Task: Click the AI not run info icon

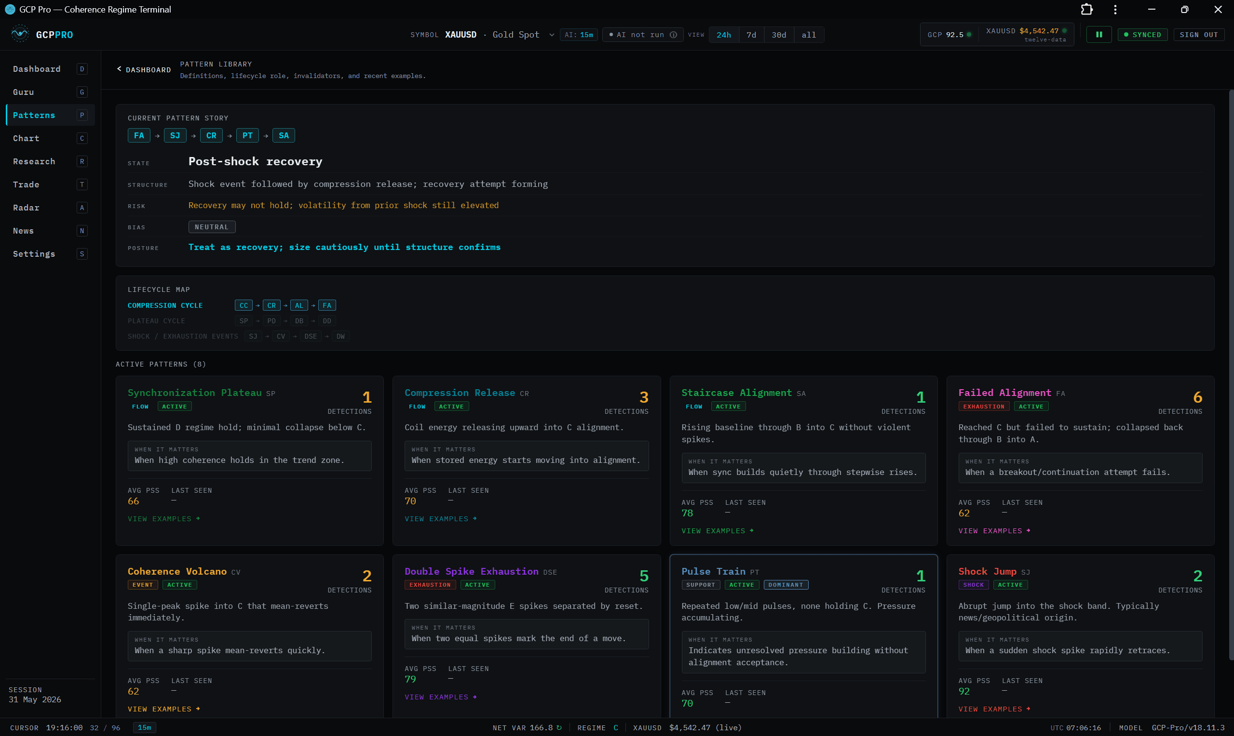Action: (673, 35)
